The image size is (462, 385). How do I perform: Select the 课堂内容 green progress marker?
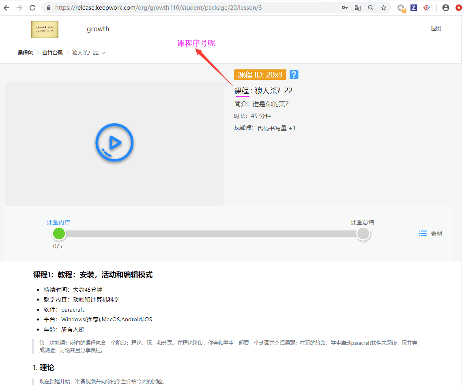point(59,233)
